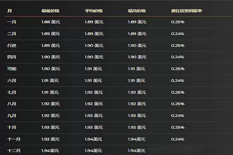Image resolution: width=233 pixels, height=155 pixels.
Task: Select the 平均价格 column header
Action: coord(94,11)
